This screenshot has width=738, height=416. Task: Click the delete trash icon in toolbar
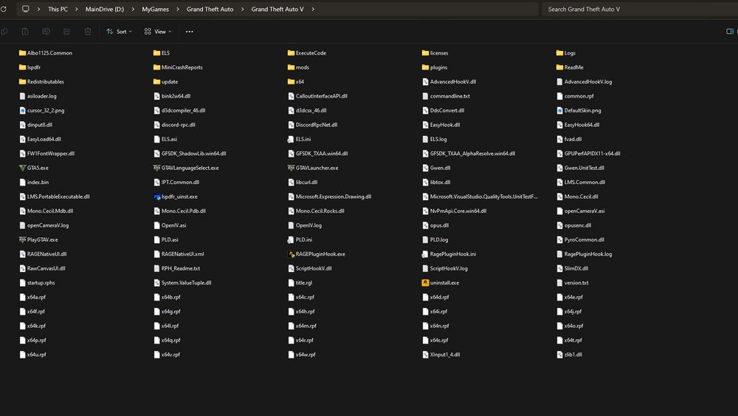88,32
